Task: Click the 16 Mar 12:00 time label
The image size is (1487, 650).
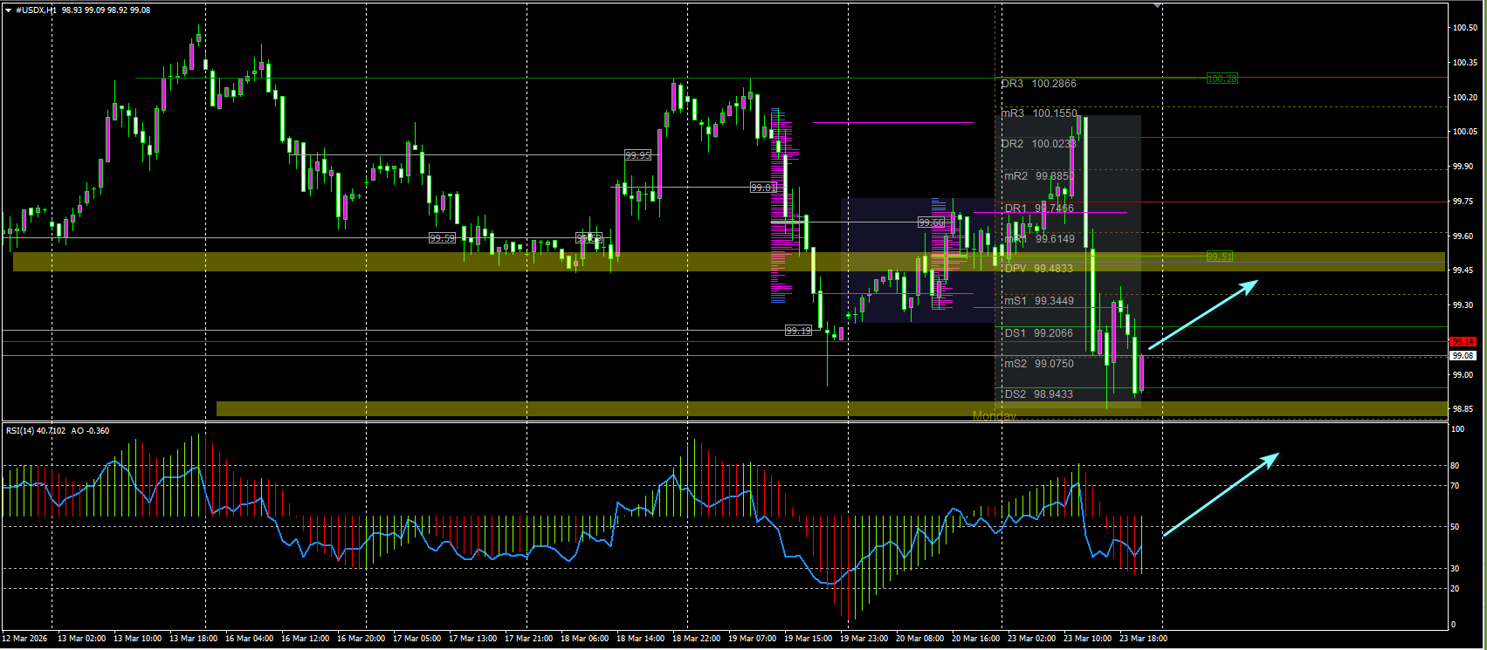Action: click(305, 639)
